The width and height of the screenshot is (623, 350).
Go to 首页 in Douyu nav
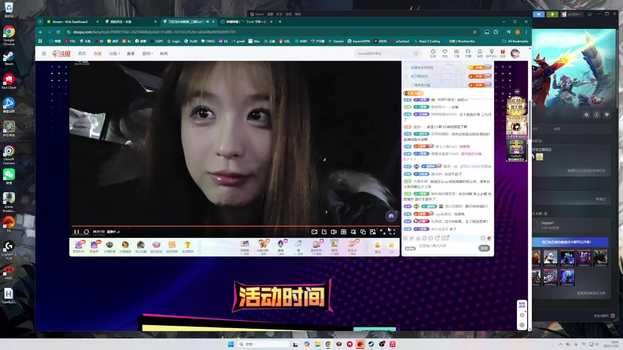click(82, 53)
